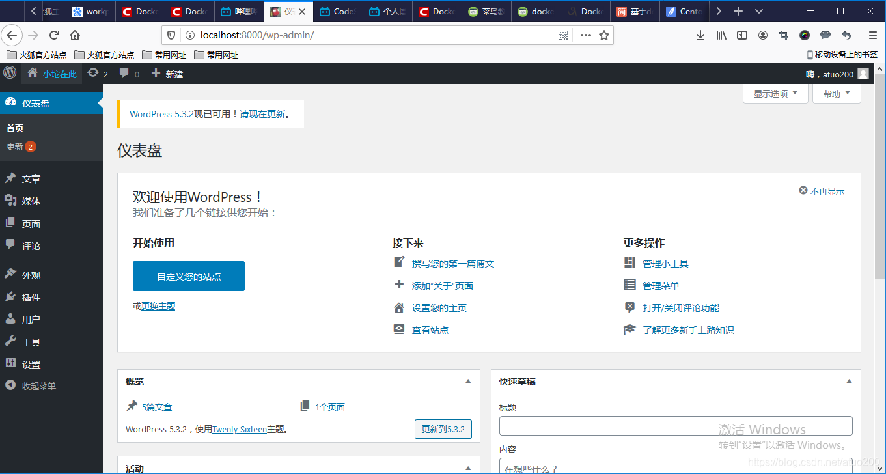Open the WordPress logo menu

10,73
